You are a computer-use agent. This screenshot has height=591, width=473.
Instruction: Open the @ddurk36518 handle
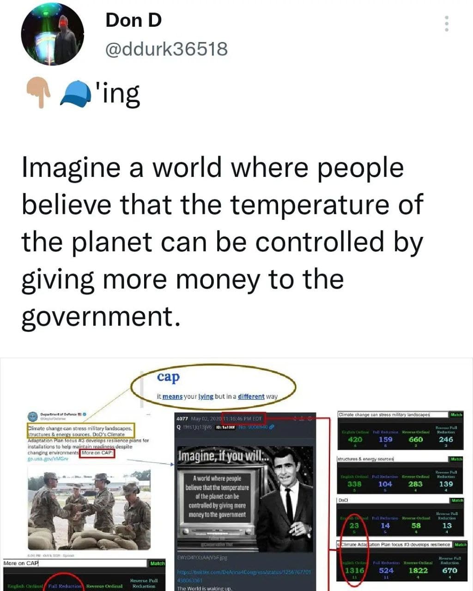pos(167,48)
